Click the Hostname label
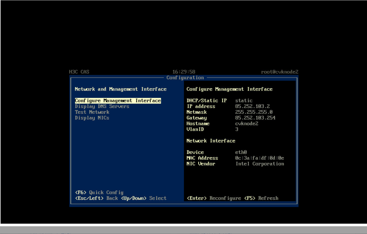This screenshot has width=367, height=234. coord(198,124)
